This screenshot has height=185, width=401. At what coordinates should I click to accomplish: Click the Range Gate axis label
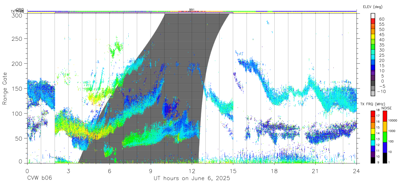tap(5, 88)
